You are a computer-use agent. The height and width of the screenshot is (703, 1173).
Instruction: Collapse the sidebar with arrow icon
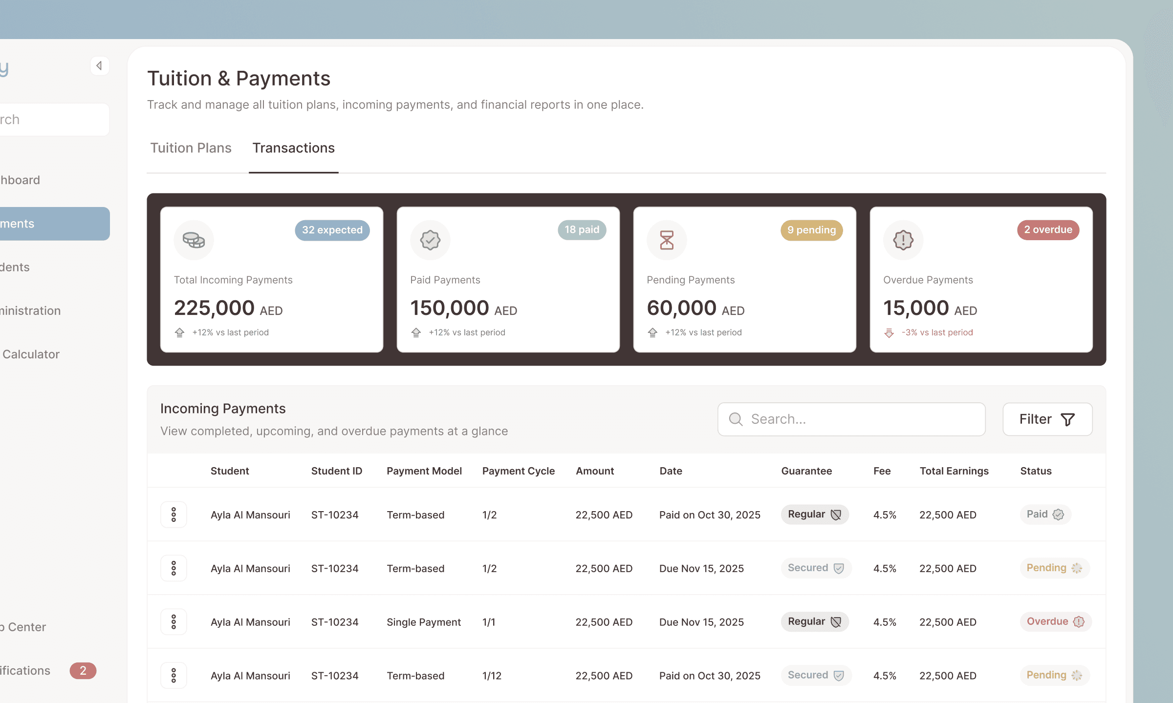(99, 66)
